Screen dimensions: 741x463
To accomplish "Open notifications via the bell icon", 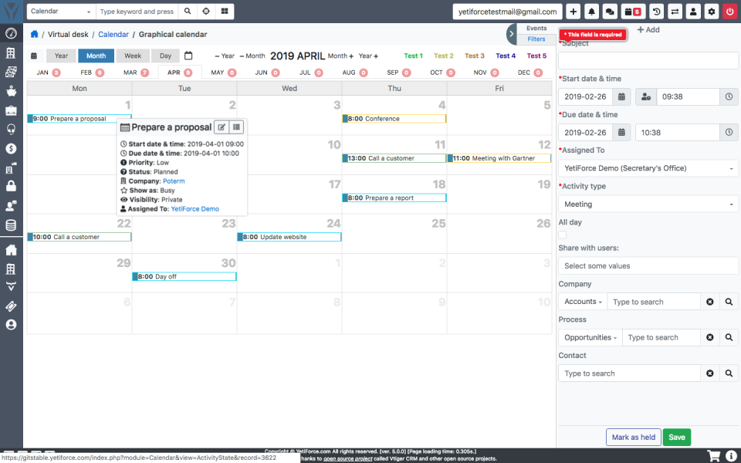I will point(590,11).
